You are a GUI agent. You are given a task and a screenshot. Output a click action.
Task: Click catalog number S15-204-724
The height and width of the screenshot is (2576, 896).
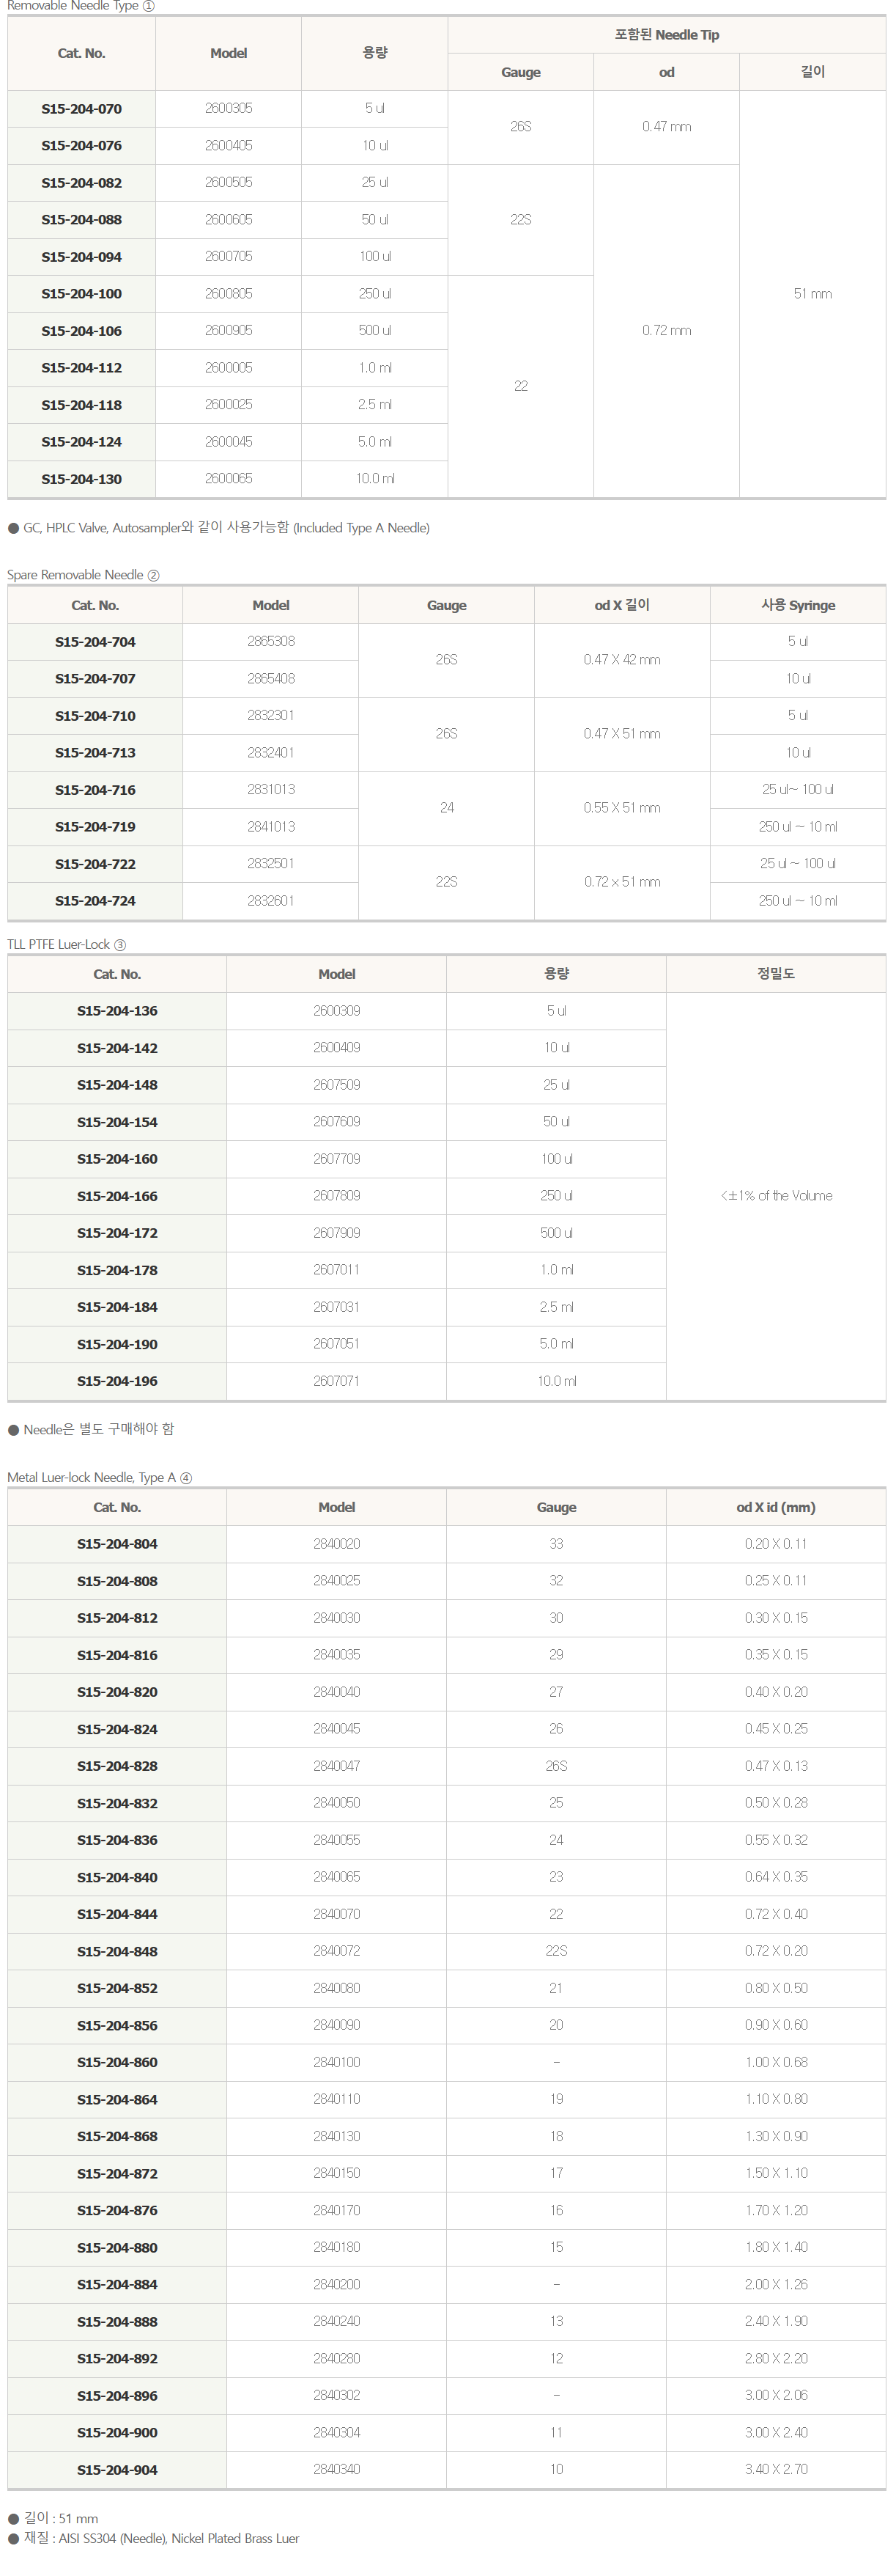pyautogui.click(x=95, y=901)
